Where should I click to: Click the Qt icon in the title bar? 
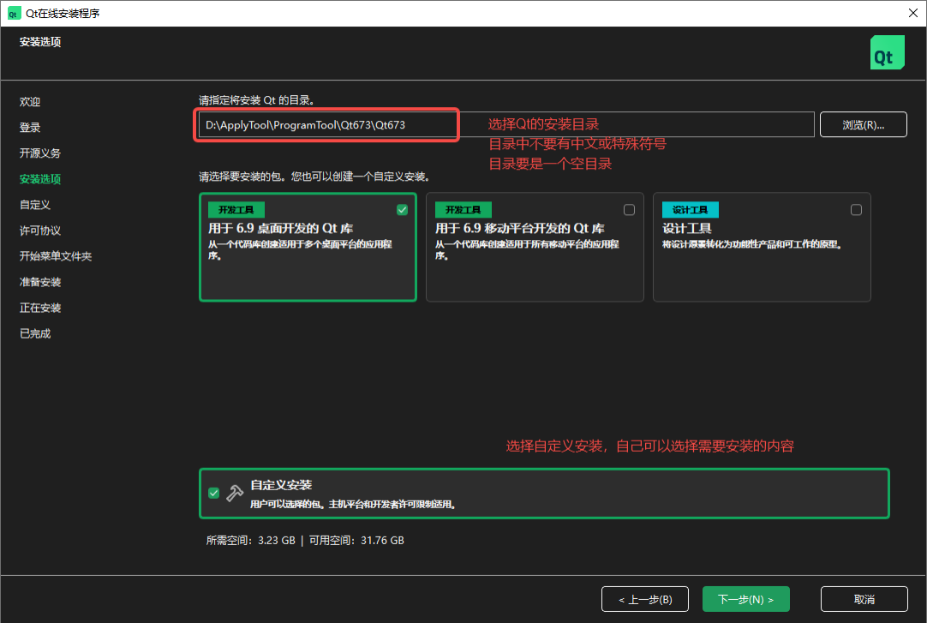(13, 13)
